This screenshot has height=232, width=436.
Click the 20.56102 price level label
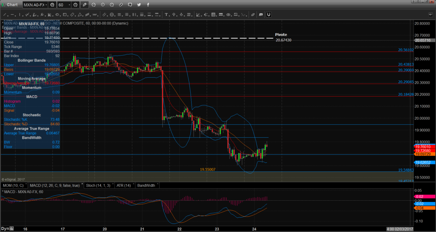click(406, 50)
